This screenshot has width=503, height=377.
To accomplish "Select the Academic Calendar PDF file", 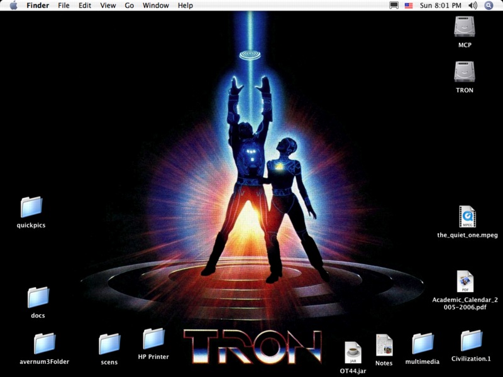I will tap(465, 282).
